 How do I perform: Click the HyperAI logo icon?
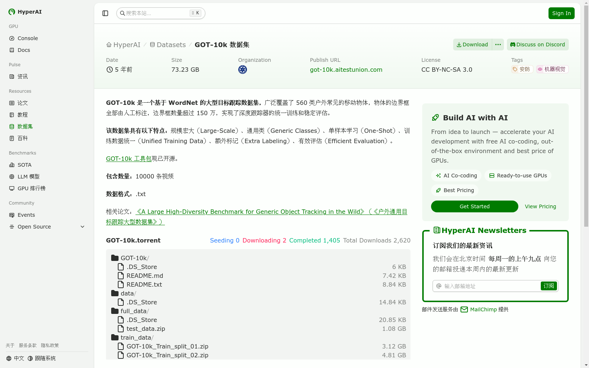(x=12, y=12)
